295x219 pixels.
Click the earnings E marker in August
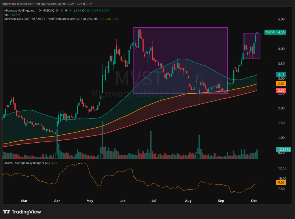coord(198,156)
